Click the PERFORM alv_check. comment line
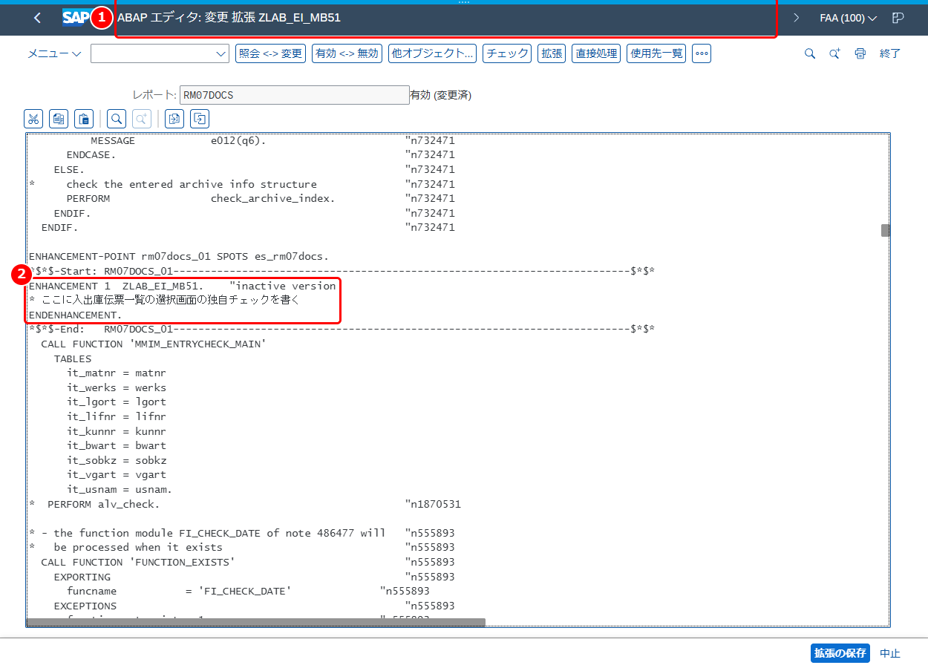 pos(245,504)
